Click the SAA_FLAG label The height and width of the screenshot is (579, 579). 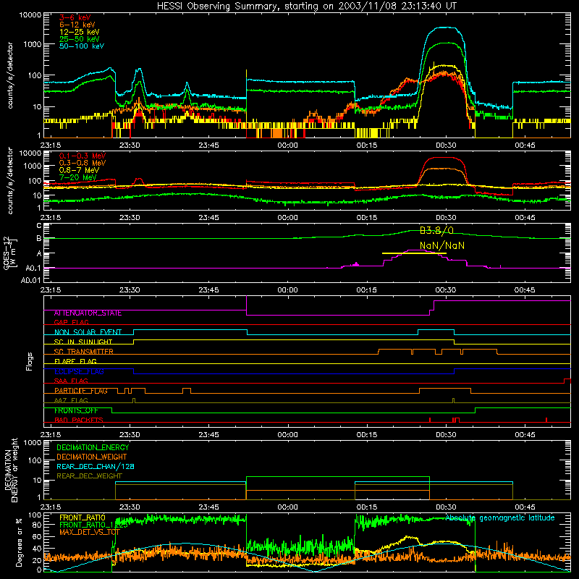pyautogui.click(x=71, y=381)
